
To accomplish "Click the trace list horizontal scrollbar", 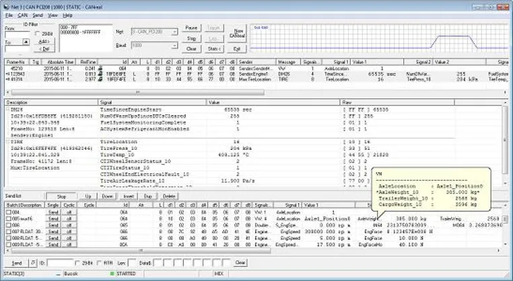I will [137, 93].
